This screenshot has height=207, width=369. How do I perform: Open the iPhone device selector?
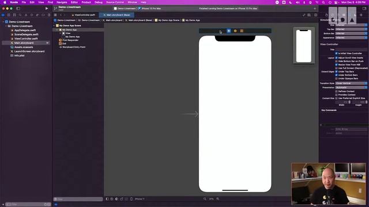pyautogui.click(x=140, y=199)
